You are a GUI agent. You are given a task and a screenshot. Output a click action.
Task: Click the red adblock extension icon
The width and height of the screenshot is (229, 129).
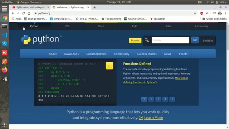pyautogui.click(x=201, y=13)
